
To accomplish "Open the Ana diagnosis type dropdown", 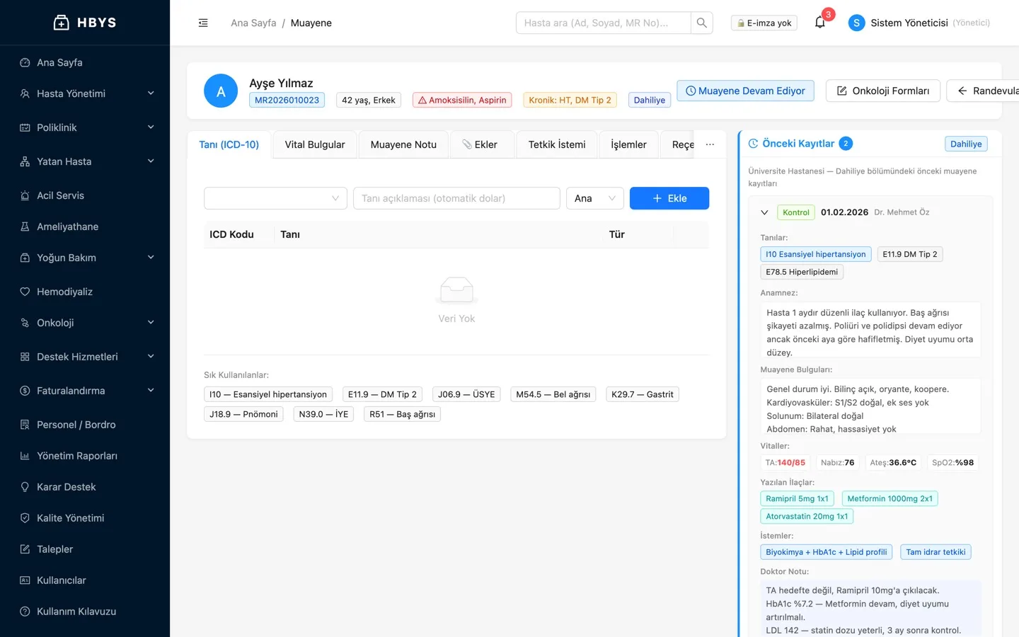I will (595, 198).
